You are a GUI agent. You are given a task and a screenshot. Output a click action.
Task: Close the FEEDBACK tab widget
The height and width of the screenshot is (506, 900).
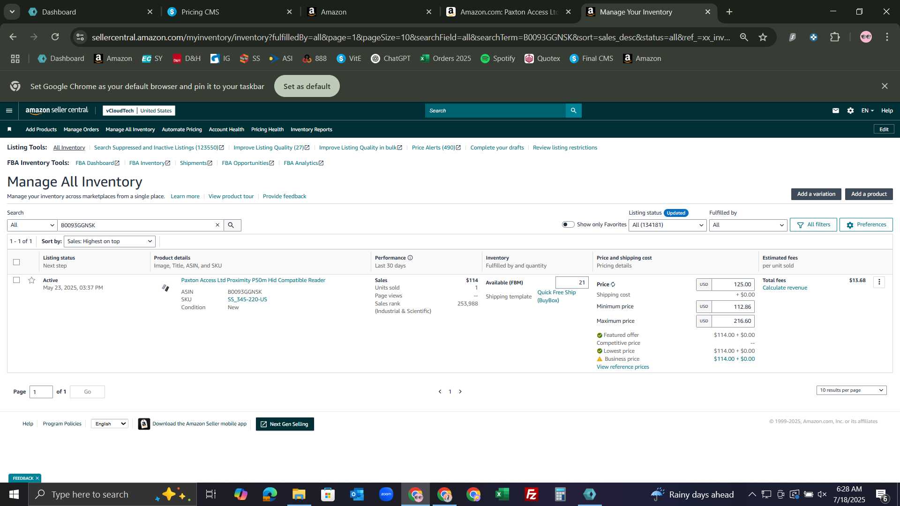(37, 478)
